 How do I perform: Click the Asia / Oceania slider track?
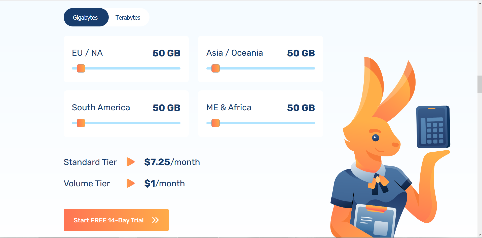tap(261, 68)
